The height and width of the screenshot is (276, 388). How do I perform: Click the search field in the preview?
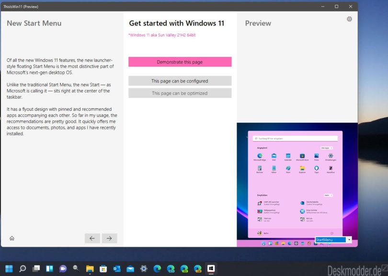(x=296, y=138)
